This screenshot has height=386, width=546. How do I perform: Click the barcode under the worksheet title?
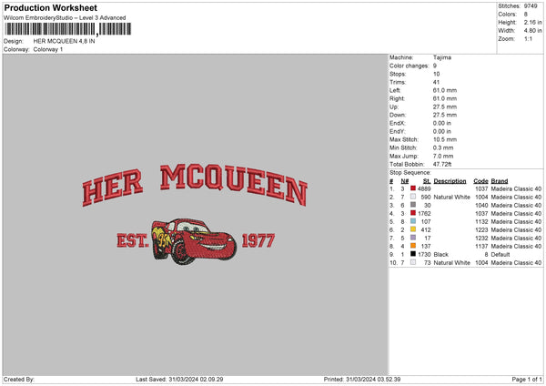point(68,29)
